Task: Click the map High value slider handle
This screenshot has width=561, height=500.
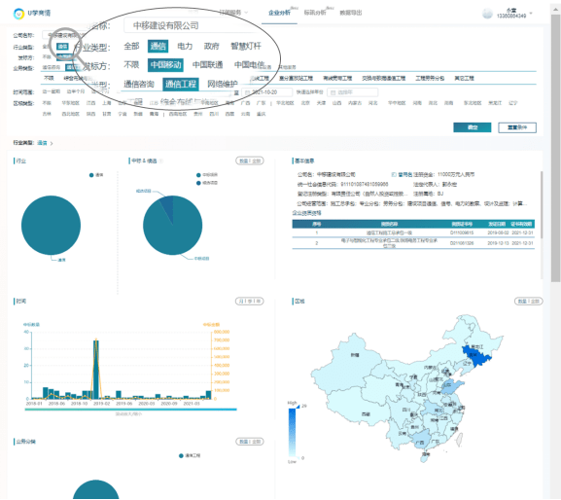Action: 298,407
